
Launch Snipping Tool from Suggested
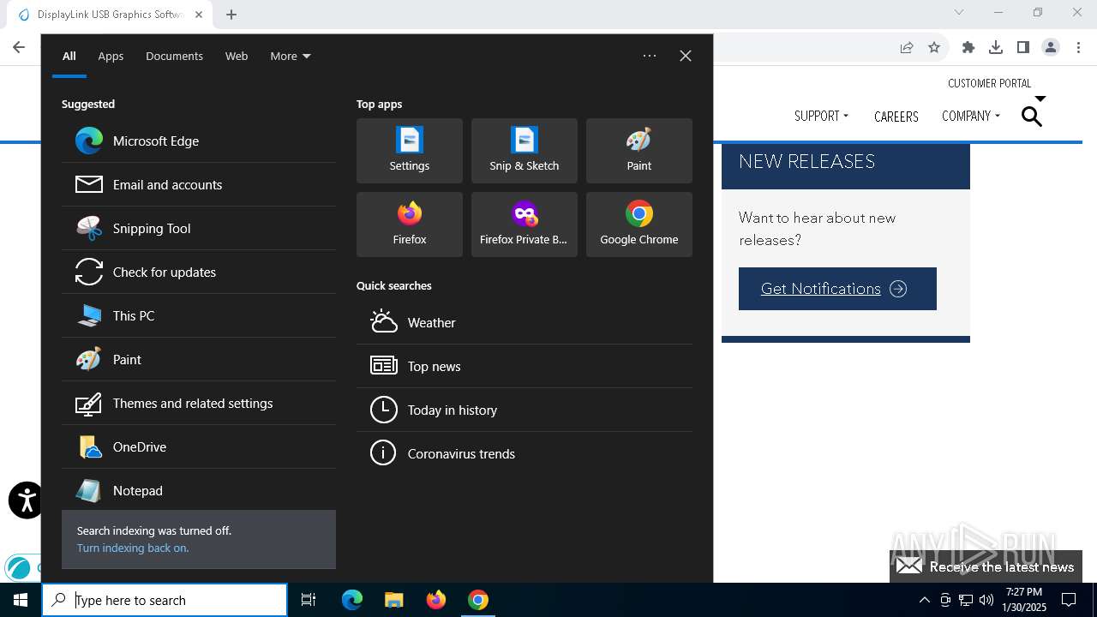click(x=199, y=229)
